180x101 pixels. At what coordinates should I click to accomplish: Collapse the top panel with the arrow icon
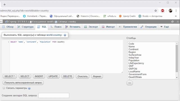178,22
